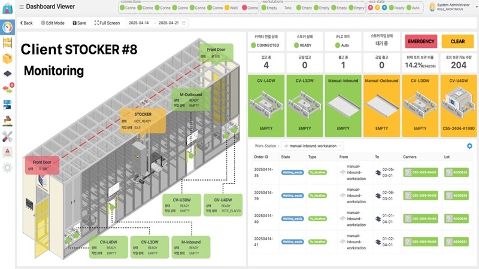Click the Carriers column header
479x269 pixels.
410,157
